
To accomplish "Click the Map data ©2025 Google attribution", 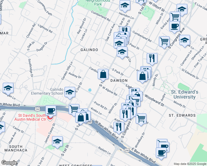I will pos(190,164).
